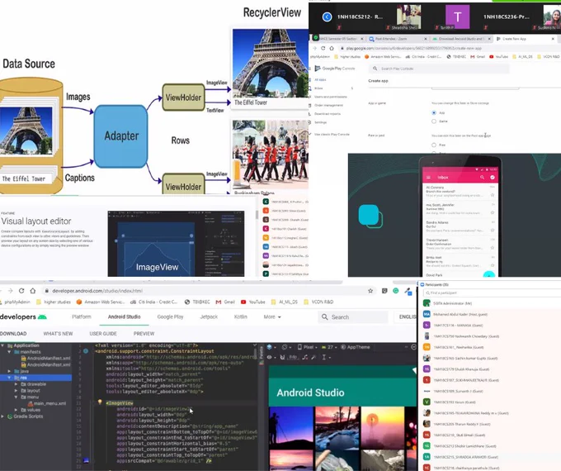Select main_menu.xml in project tree
The width and height of the screenshot is (561, 471).
[46, 403]
